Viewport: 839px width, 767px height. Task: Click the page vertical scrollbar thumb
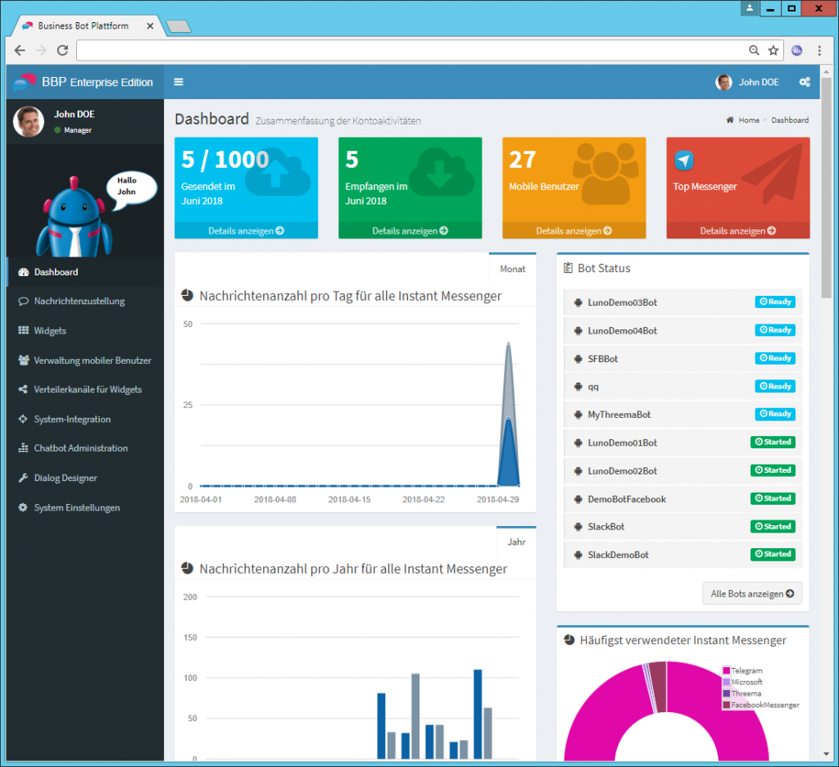click(x=827, y=188)
